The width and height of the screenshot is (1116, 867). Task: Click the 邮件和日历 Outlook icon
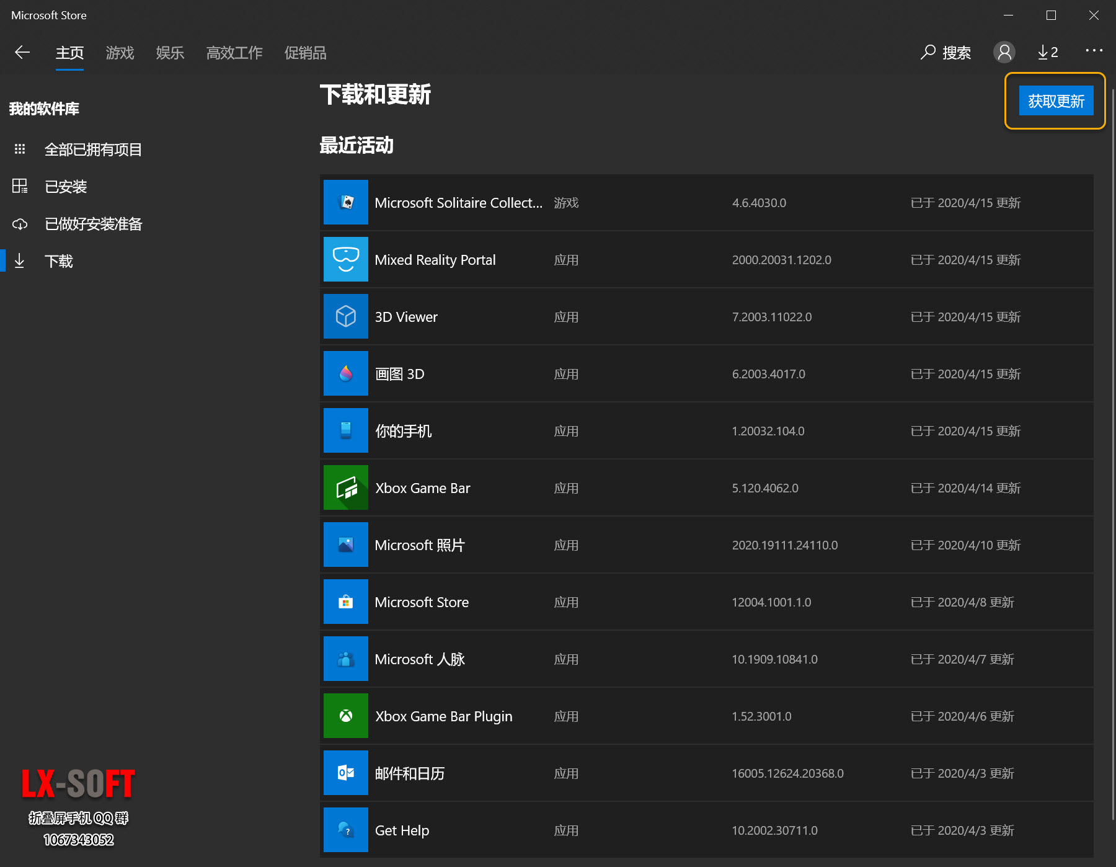point(346,773)
